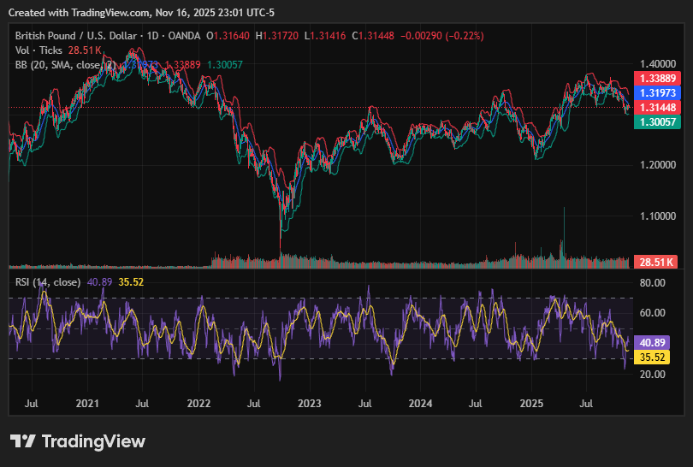Viewport: 693px width, 467px height.
Task: Select the Vol · Ticks indicator legend
Action: tap(38, 50)
